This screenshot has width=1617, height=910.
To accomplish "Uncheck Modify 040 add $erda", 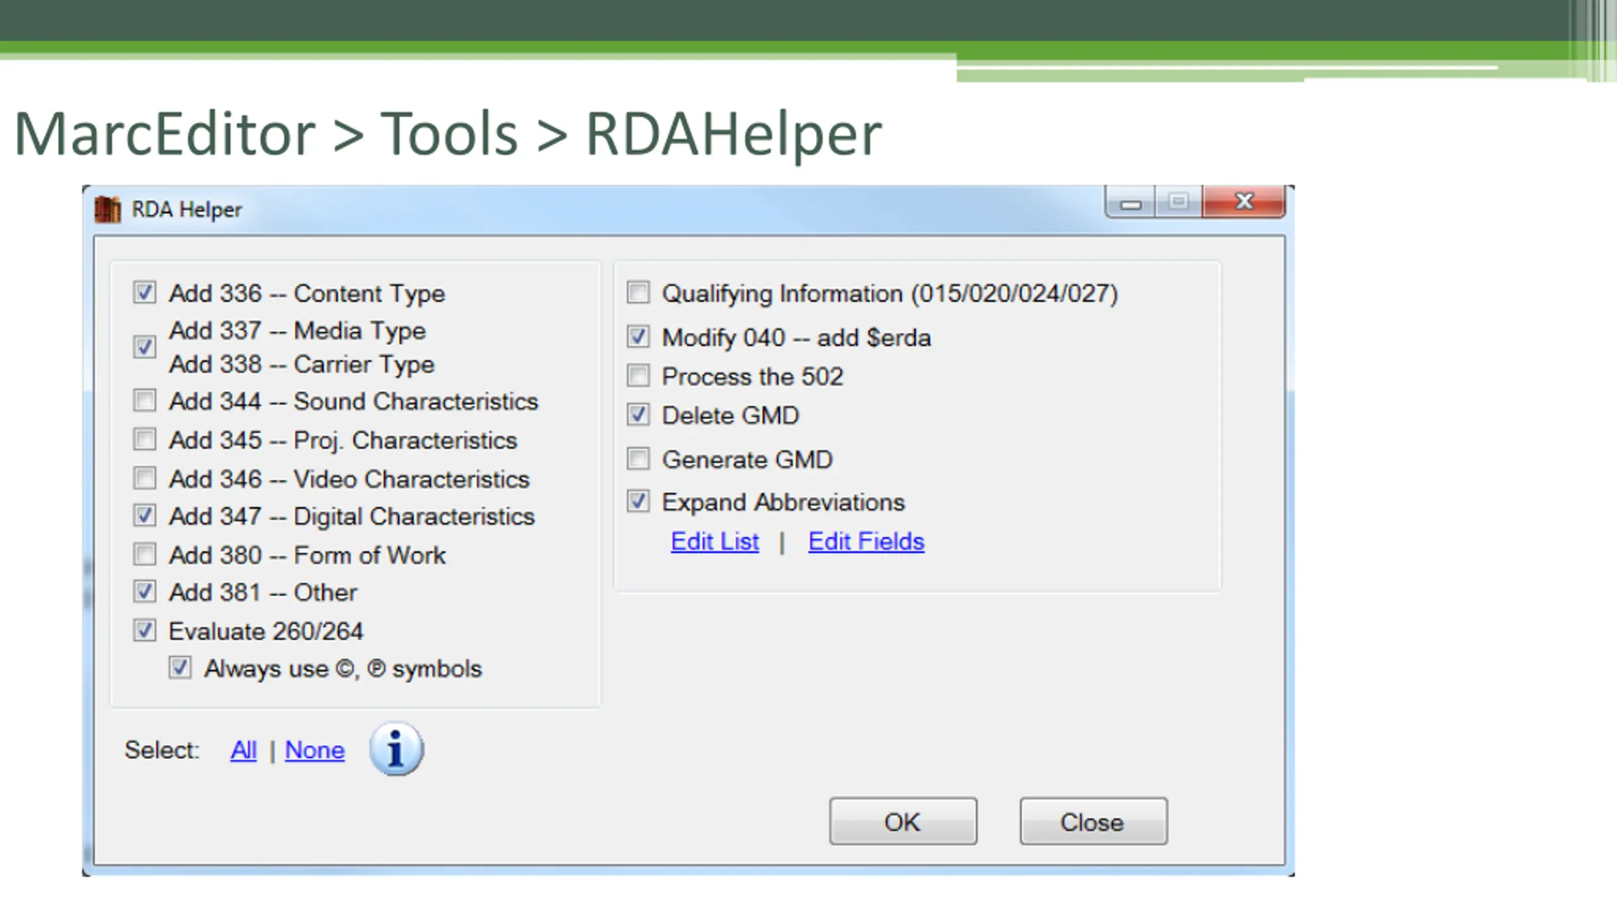I will [x=638, y=336].
